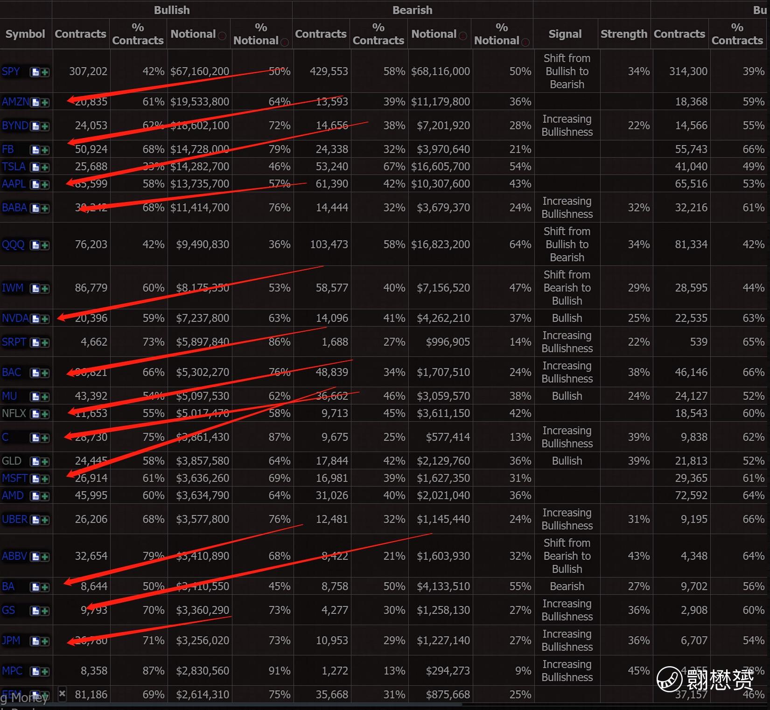This screenshot has height=710, width=770.
Task: Open the document icon in the C row
Action: click(35, 438)
